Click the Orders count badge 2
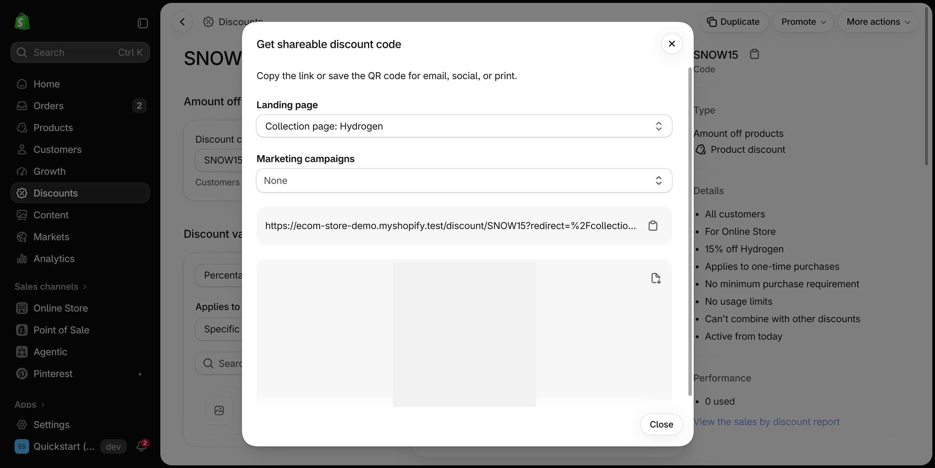This screenshot has width=935, height=468. (x=139, y=106)
